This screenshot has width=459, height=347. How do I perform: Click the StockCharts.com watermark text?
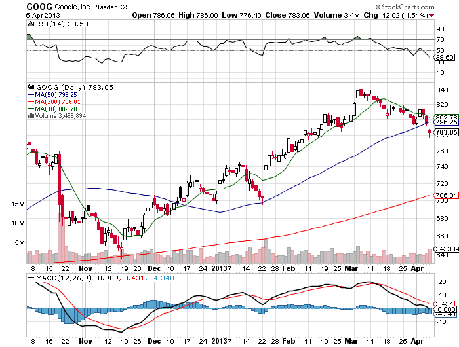point(405,7)
